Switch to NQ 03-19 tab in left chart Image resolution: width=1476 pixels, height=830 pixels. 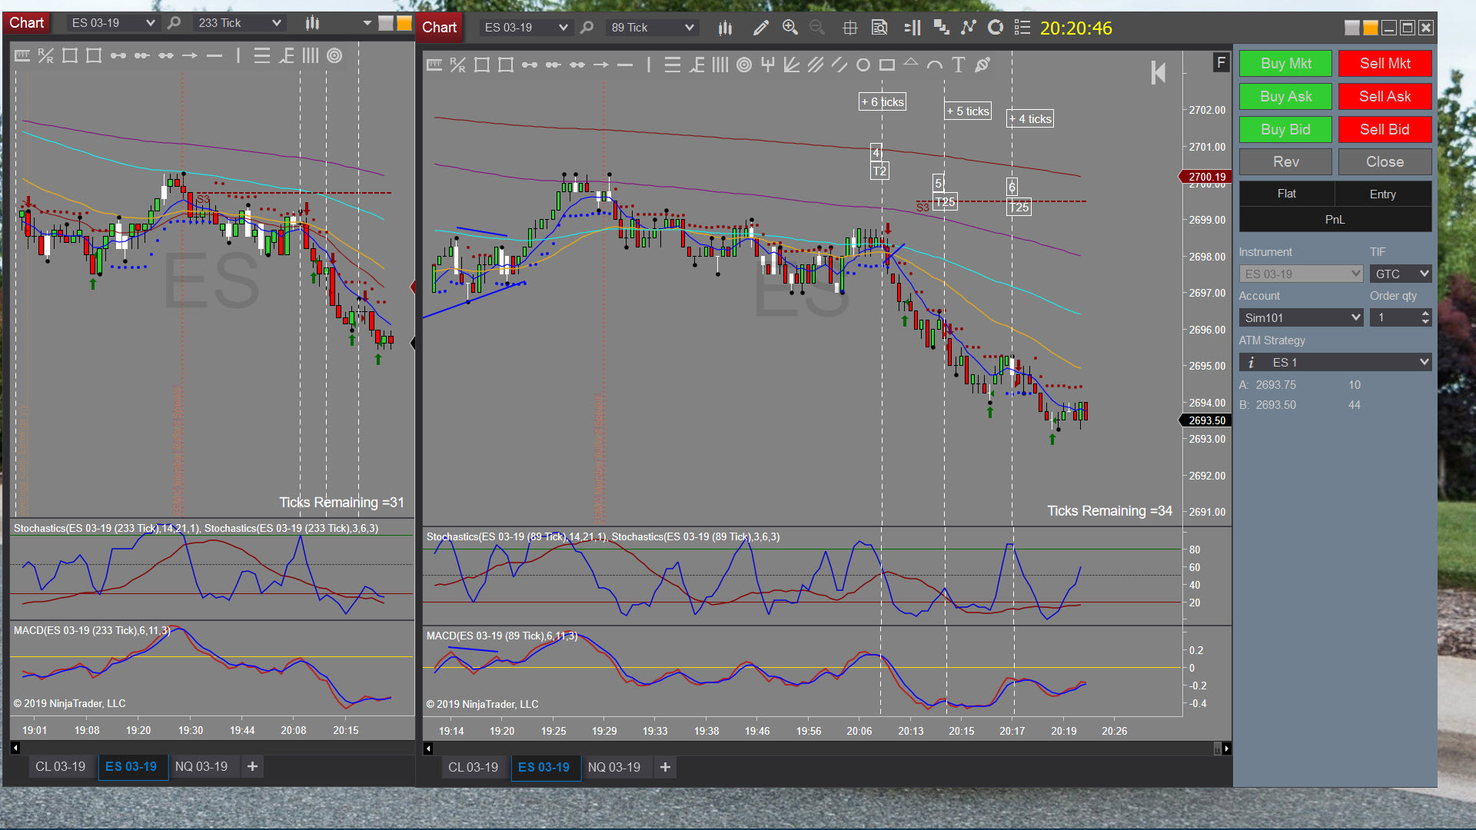coord(201,766)
